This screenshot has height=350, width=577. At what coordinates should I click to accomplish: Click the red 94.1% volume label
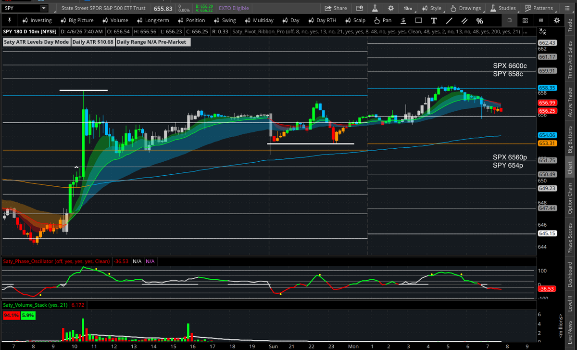[11, 316]
